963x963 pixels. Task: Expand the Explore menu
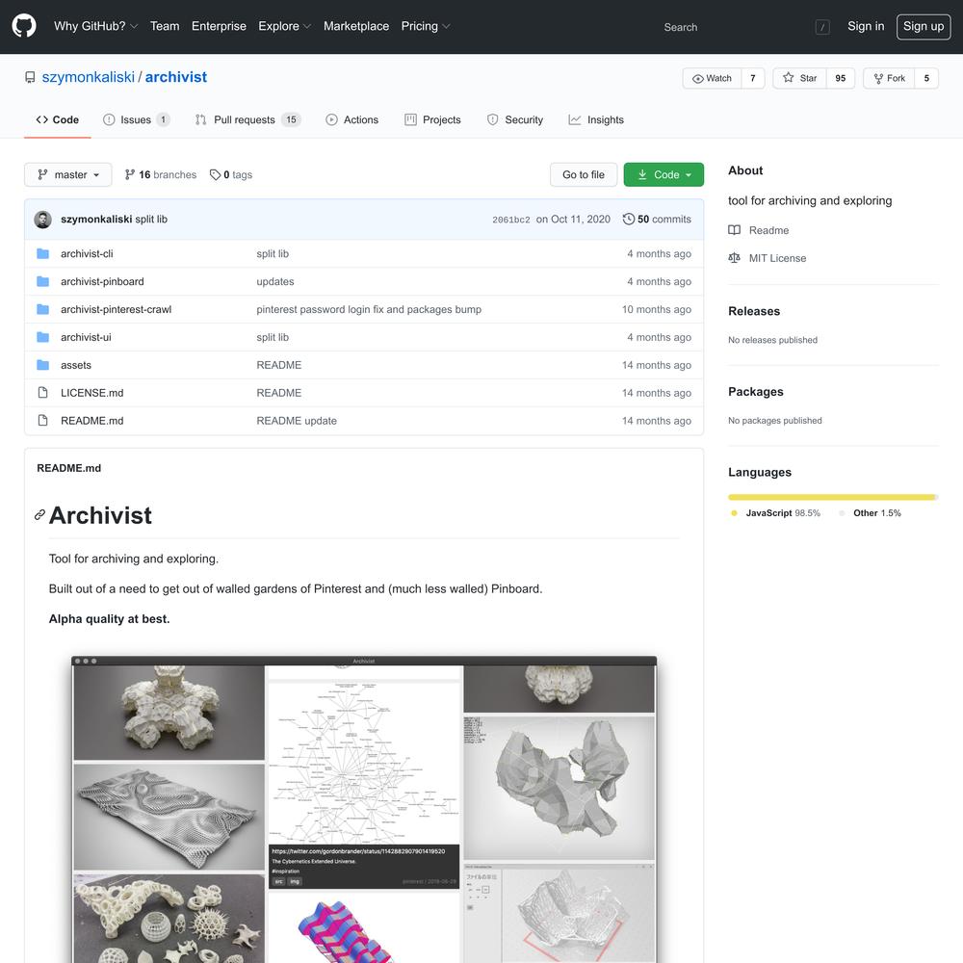point(284,26)
